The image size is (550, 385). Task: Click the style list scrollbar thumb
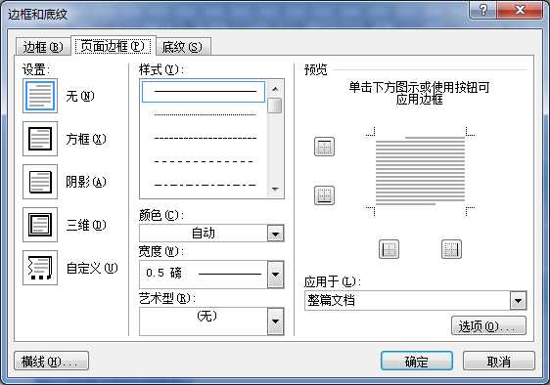(275, 106)
